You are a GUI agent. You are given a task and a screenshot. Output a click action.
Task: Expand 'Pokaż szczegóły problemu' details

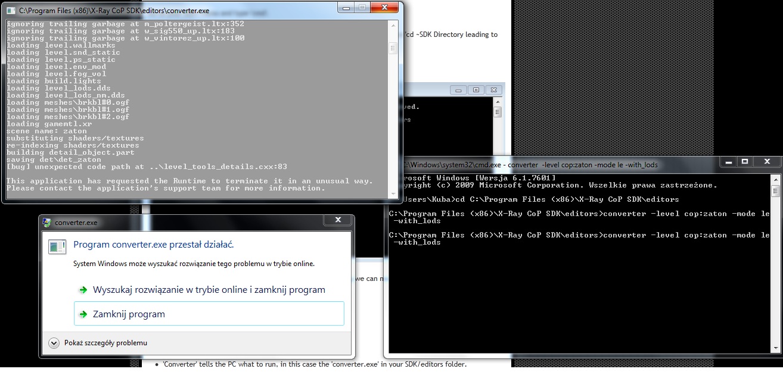pos(98,343)
